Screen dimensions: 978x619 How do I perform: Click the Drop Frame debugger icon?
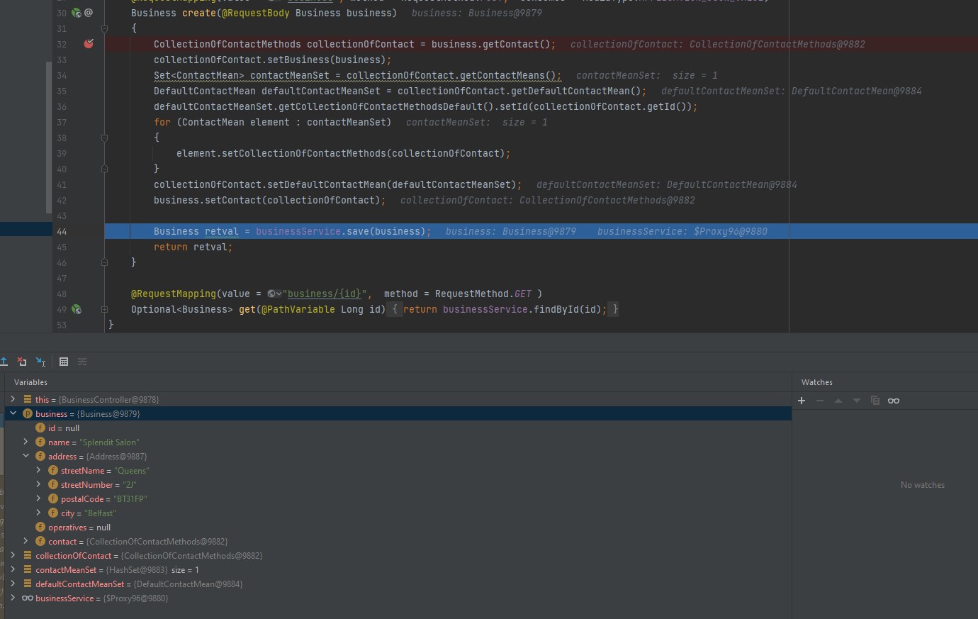tap(22, 362)
